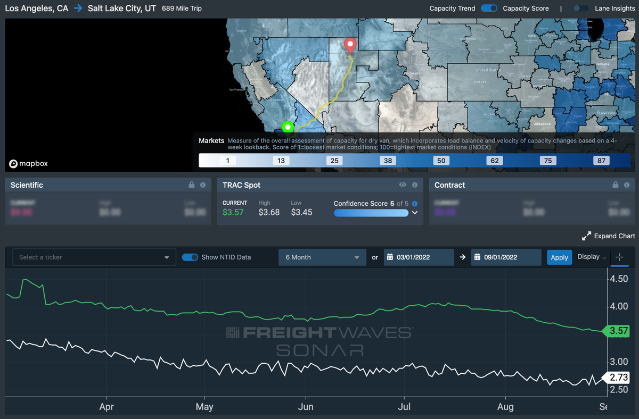
Task: Click the "3.00" price axis label
Action: 619,362
